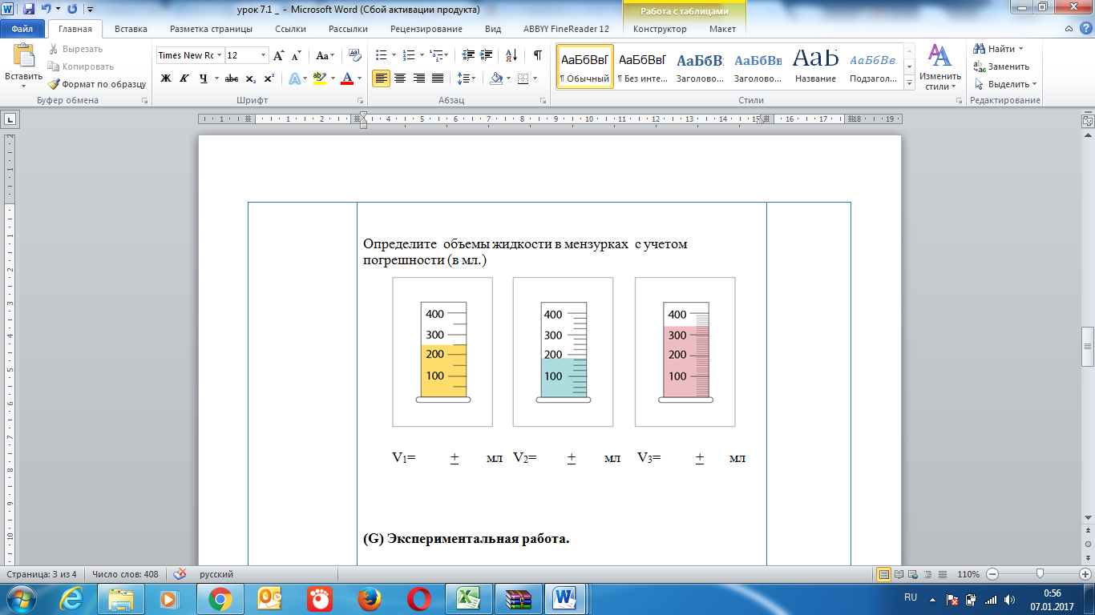Screen dimensions: 1095x615
Task: Toggle underline (Ч) formatting
Action: (x=204, y=78)
